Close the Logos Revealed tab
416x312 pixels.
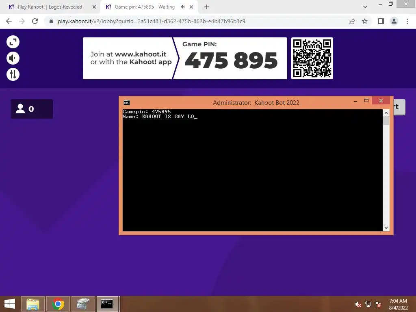tap(94, 7)
